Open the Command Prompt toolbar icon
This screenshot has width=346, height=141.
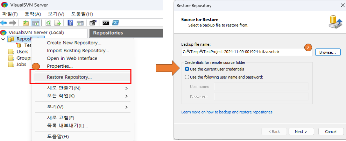coord(106,23)
